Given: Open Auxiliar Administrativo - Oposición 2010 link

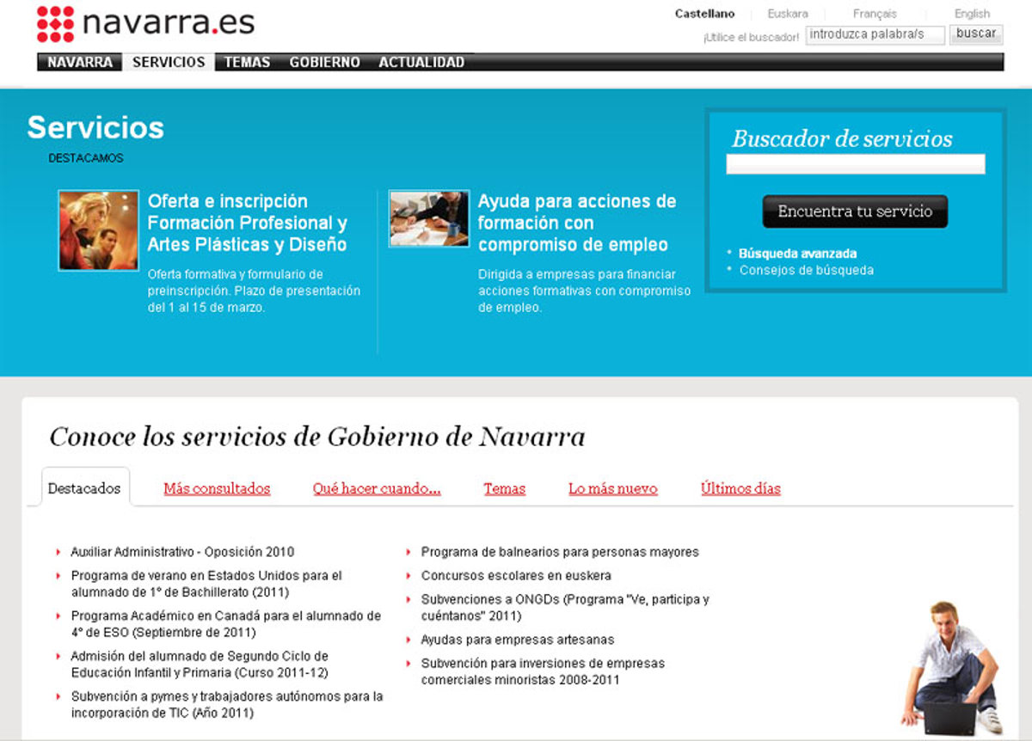Looking at the screenshot, I should [x=182, y=552].
